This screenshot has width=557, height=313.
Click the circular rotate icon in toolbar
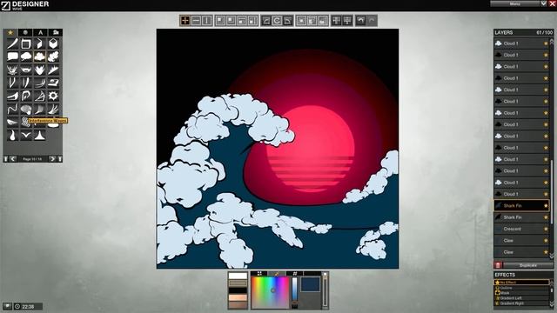[x=277, y=21]
